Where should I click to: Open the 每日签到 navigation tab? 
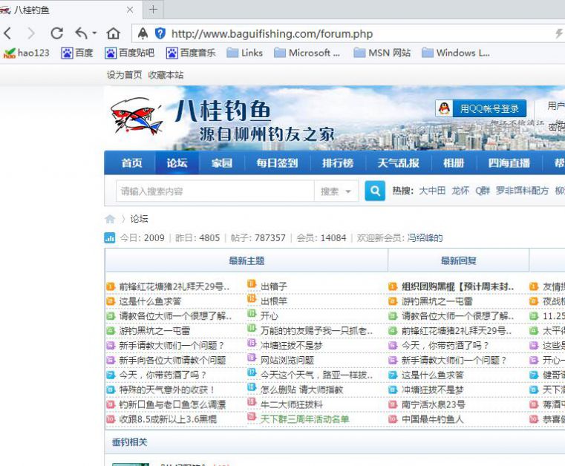pos(277,163)
